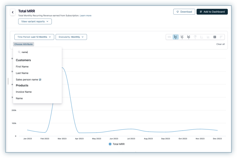Select the bar chart icon
This screenshot has width=237, height=158.
click(182, 37)
